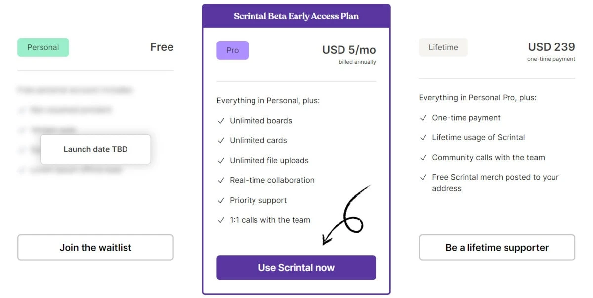Click the Use Scrintal now button
This screenshot has width=593, height=298.
[x=296, y=268]
